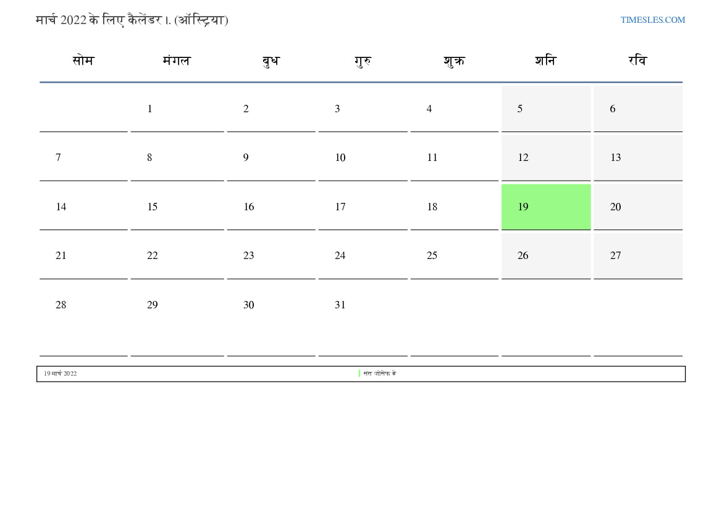Select the calendar title for March 2022
The height and width of the screenshot is (510, 722).
tap(132, 20)
